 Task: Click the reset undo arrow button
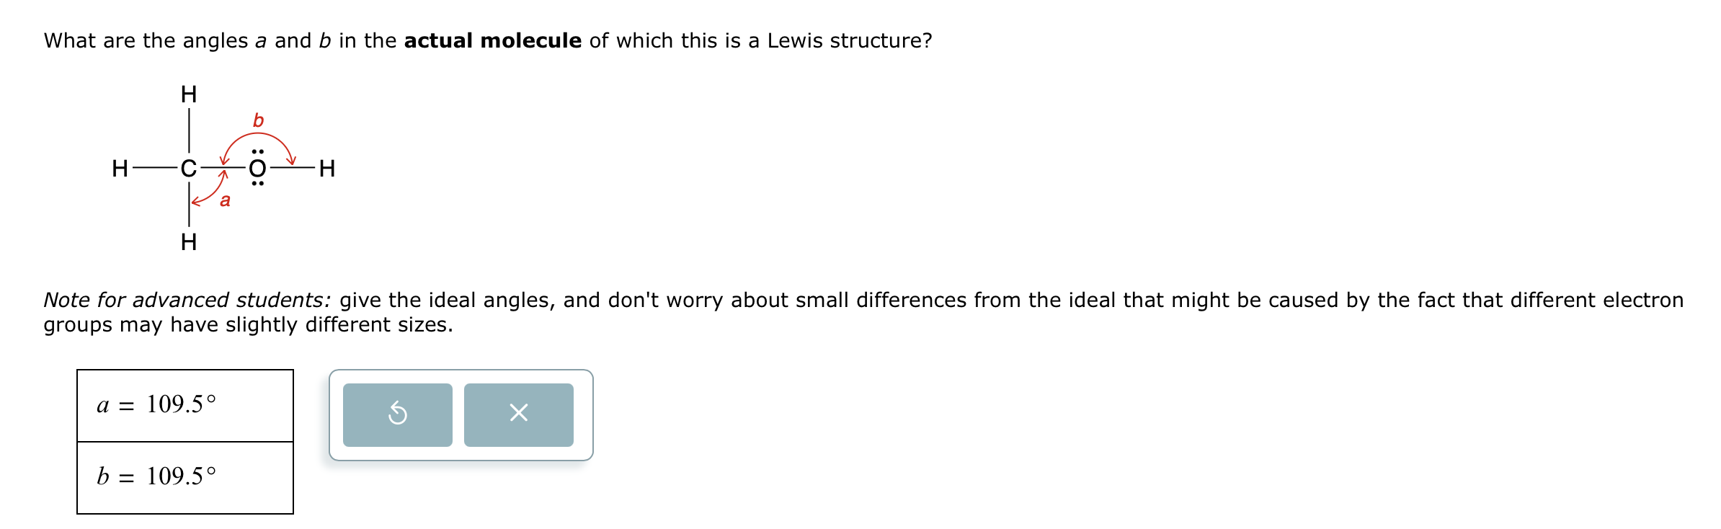pyautogui.click(x=397, y=414)
